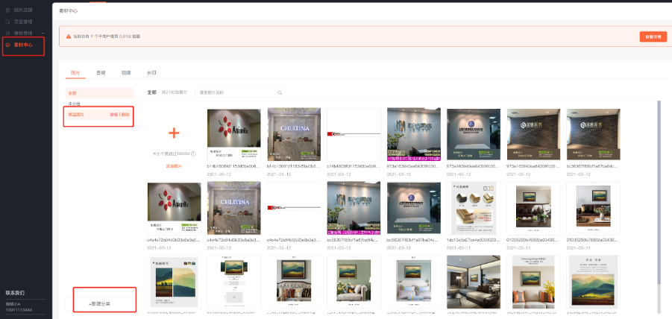Click the 素材中心 sidebar icon
Viewport: 672px width, 319px height.
(8, 45)
